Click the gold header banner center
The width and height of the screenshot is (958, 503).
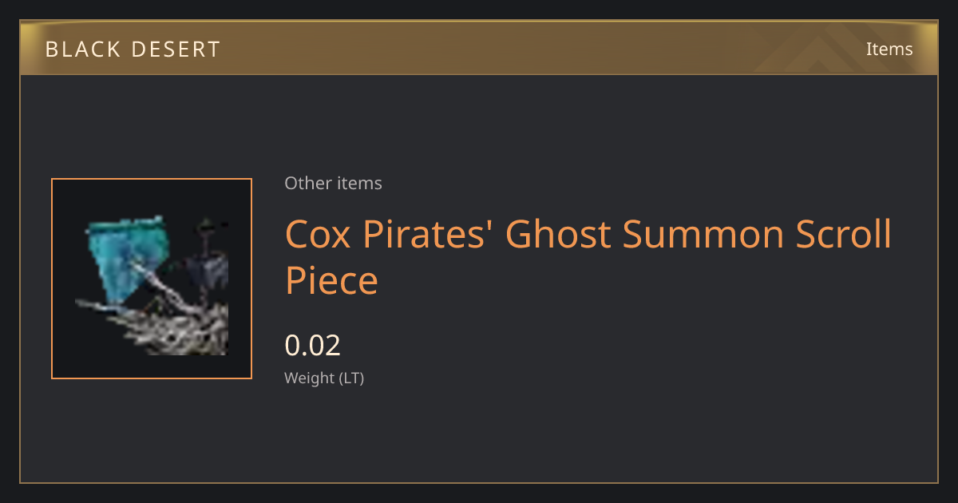(479, 48)
